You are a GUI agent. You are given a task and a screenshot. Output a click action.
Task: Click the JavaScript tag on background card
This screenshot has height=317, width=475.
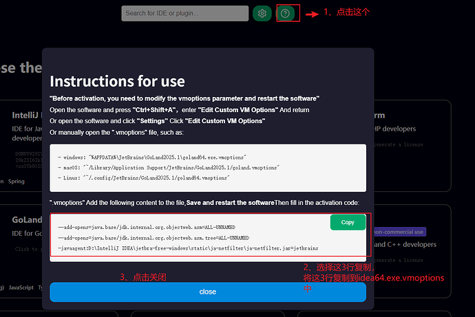coord(21,287)
